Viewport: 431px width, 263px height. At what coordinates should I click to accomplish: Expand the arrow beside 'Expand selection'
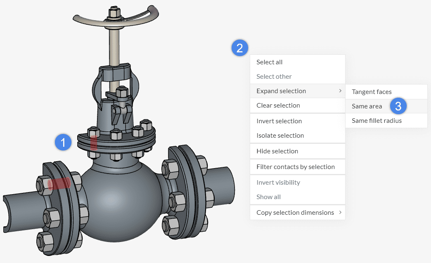pos(340,91)
